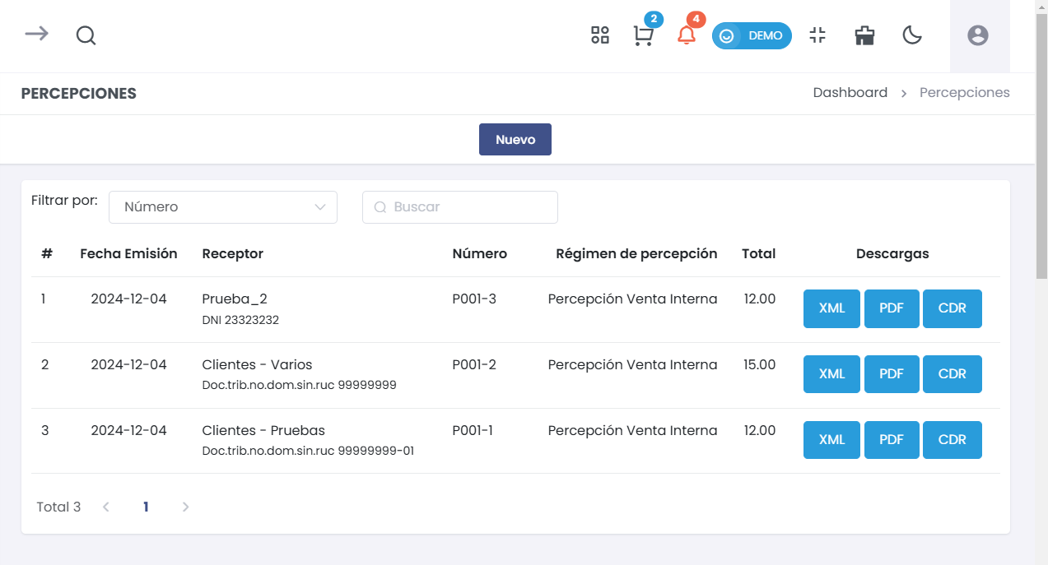Toggle the DEMO environment switch
The width and height of the screenshot is (1048, 565).
point(752,36)
